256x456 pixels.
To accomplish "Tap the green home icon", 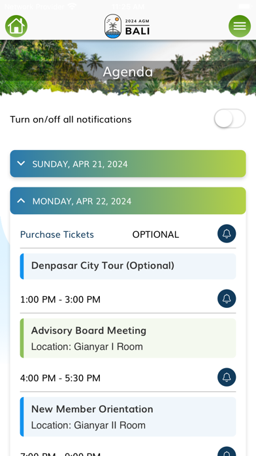I will pyautogui.click(x=16, y=26).
